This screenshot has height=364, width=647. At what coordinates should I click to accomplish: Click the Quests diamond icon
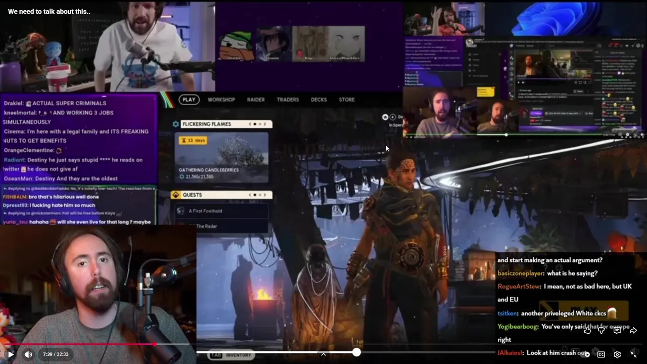point(176,195)
